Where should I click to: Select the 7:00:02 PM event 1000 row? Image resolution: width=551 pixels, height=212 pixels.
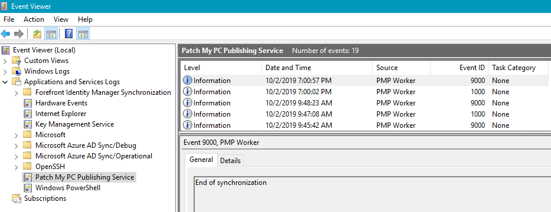pyautogui.click(x=364, y=92)
